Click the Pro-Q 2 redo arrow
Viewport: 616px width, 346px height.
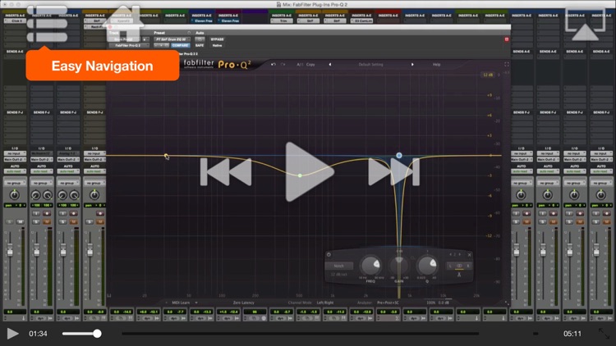click(x=283, y=64)
